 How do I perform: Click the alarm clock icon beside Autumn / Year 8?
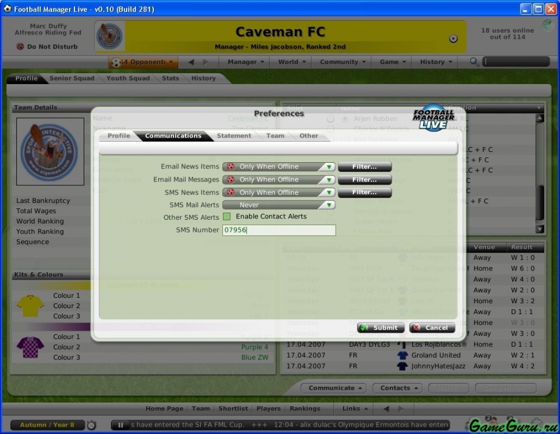(x=92, y=425)
